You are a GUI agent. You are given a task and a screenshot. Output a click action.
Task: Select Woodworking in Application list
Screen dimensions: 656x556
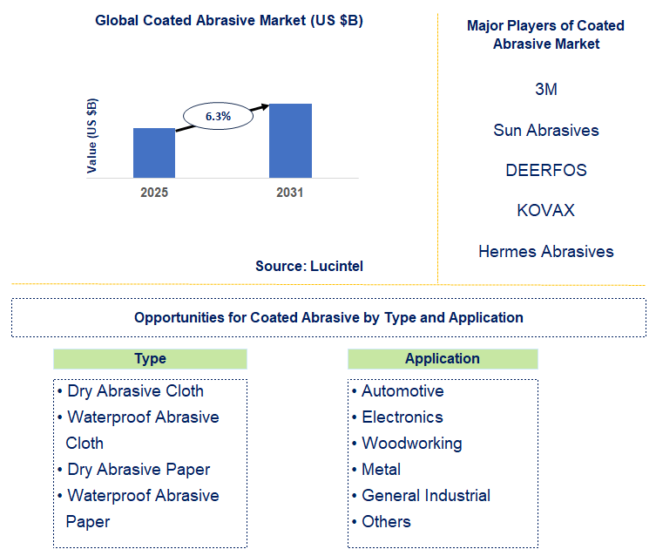coord(412,444)
